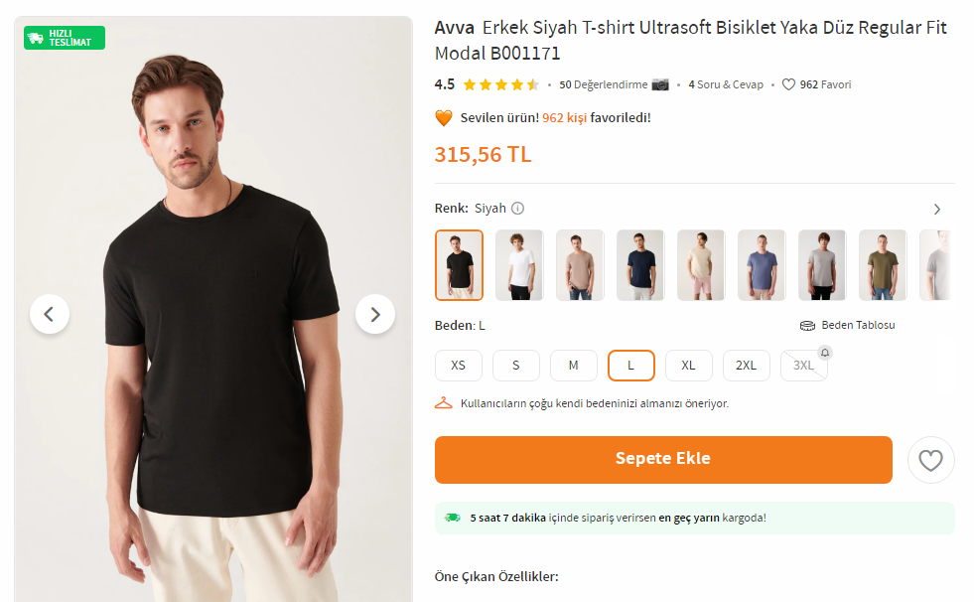The height and width of the screenshot is (602, 974).
Task: Show previous product image with left arrow
Action: 50,314
